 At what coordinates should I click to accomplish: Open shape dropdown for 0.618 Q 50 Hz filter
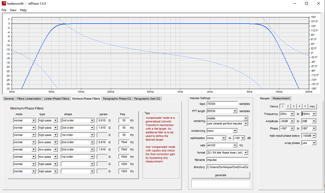pos(92,120)
